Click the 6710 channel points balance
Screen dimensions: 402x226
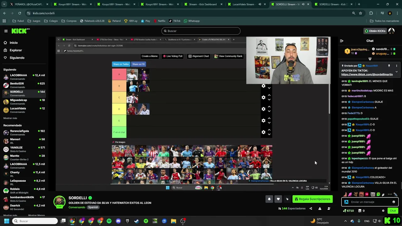tap(349, 211)
